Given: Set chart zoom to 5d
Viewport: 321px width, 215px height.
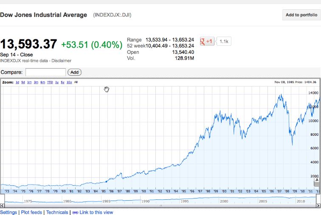Looking at the screenshot, I should pos(23,82).
